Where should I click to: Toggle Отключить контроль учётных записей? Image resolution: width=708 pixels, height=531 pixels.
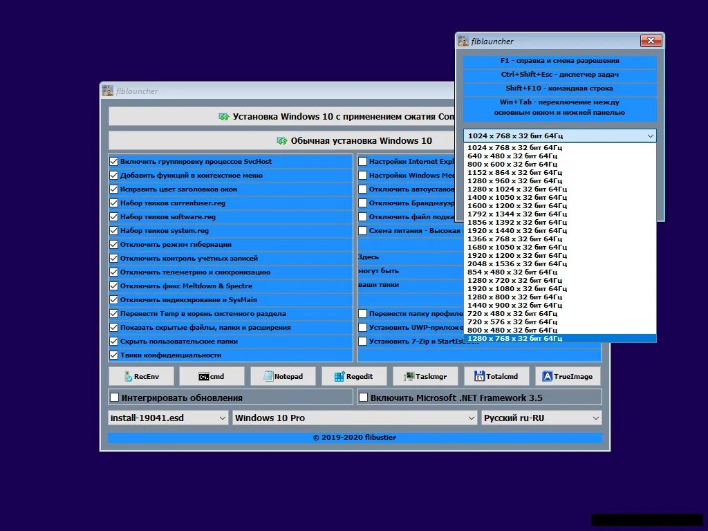(x=114, y=259)
